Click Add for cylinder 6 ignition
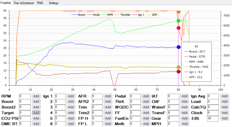Viewport: 232px width, 127px height. (71, 124)
